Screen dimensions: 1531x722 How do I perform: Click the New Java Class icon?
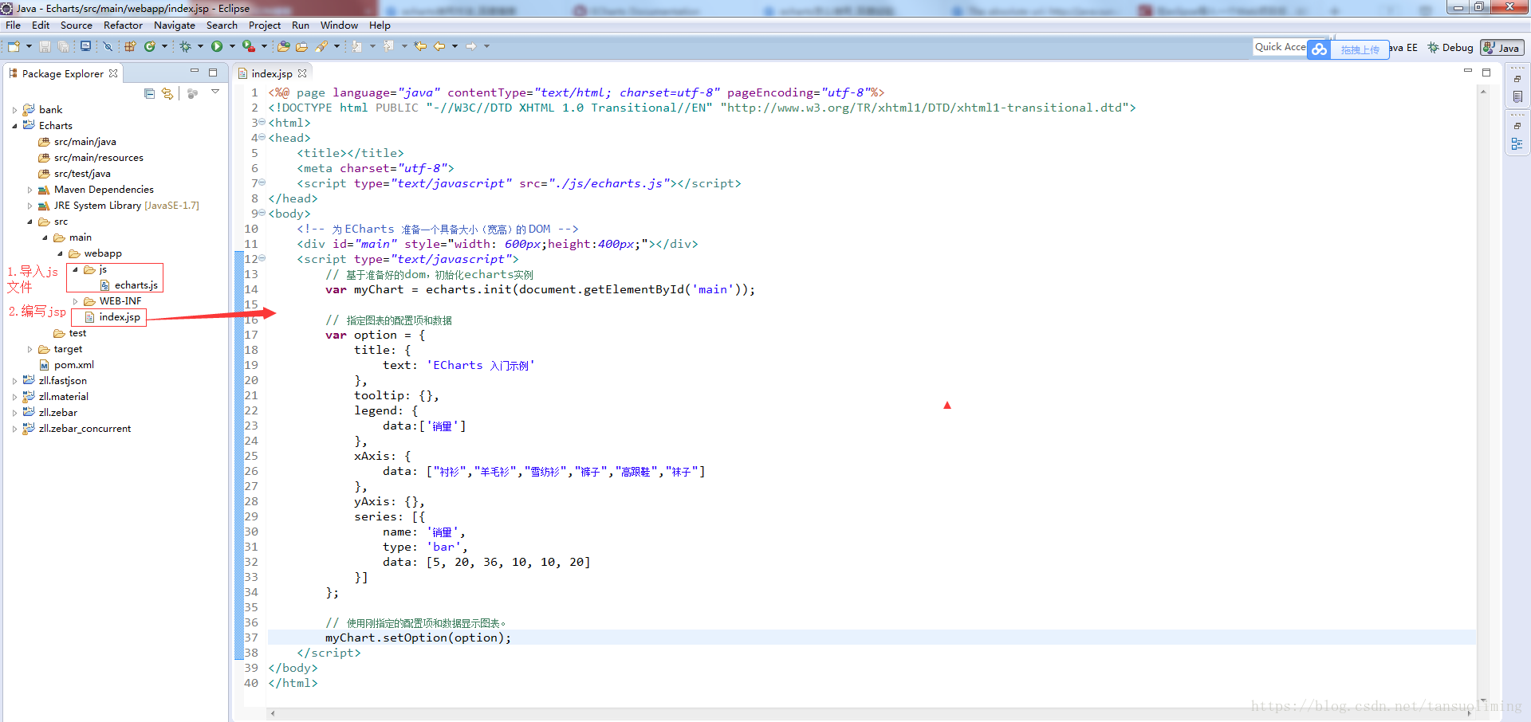pyautogui.click(x=149, y=47)
